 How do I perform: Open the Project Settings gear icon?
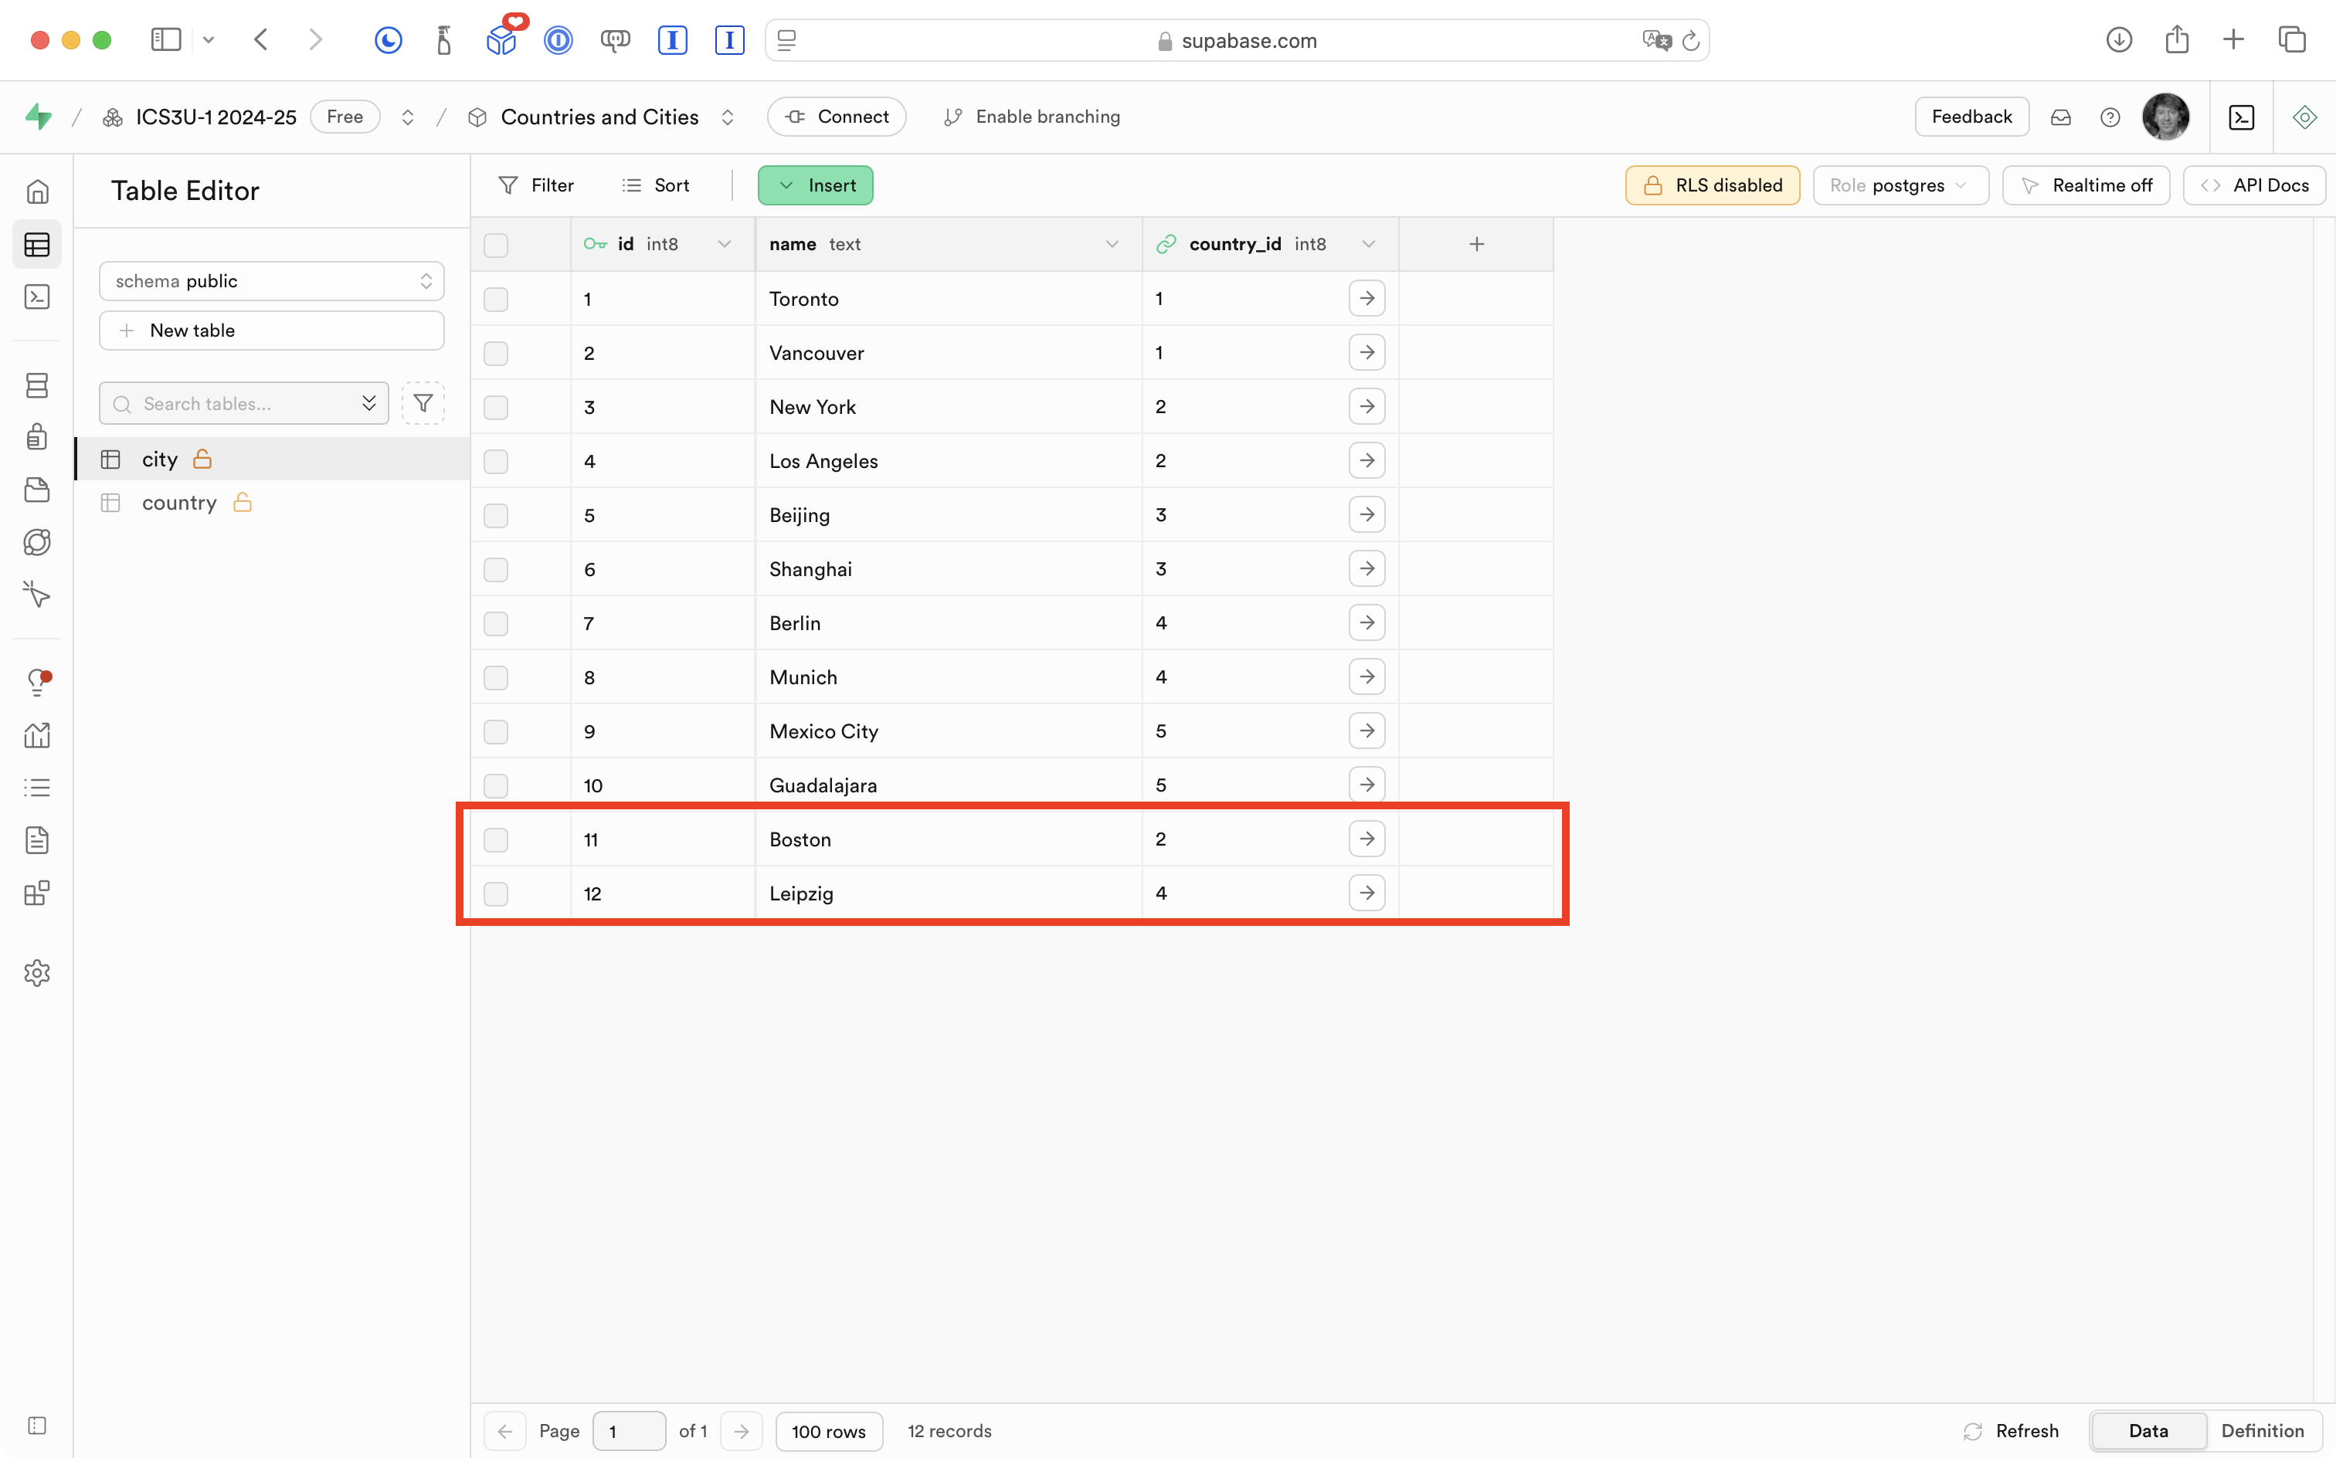(x=36, y=973)
